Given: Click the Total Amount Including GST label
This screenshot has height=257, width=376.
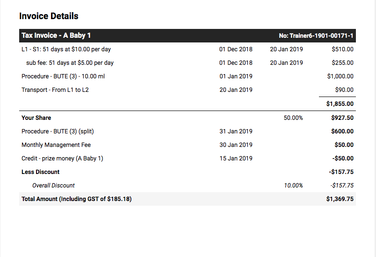Looking at the screenshot, I should pos(77,199).
